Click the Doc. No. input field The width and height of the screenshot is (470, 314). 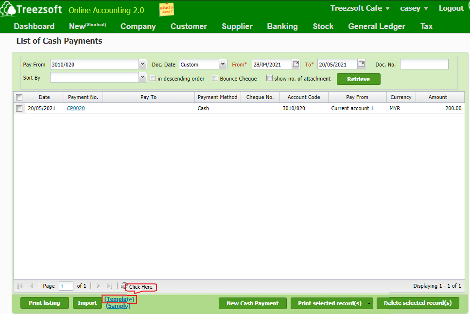(424, 65)
